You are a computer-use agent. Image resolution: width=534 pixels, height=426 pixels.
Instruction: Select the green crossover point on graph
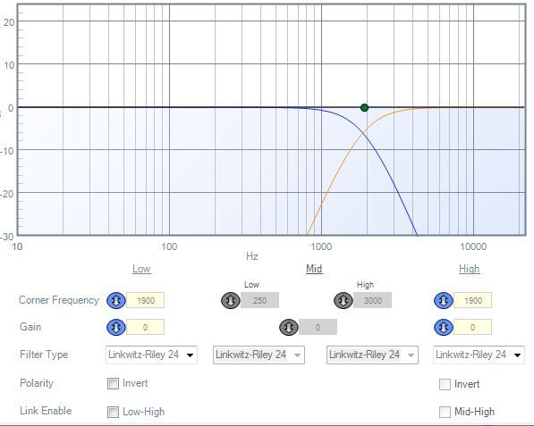pyautogui.click(x=364, y=108)
